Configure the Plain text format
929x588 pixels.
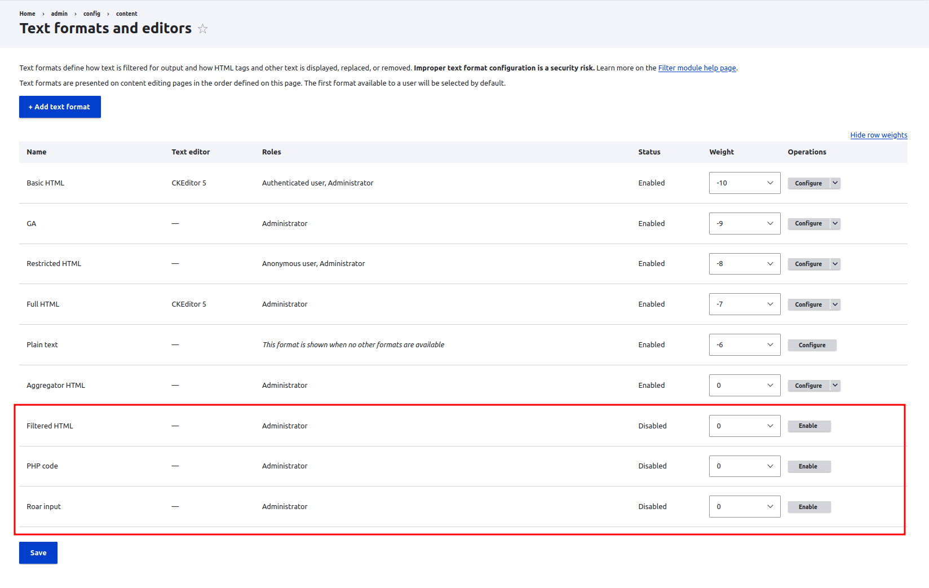(812, 345)
